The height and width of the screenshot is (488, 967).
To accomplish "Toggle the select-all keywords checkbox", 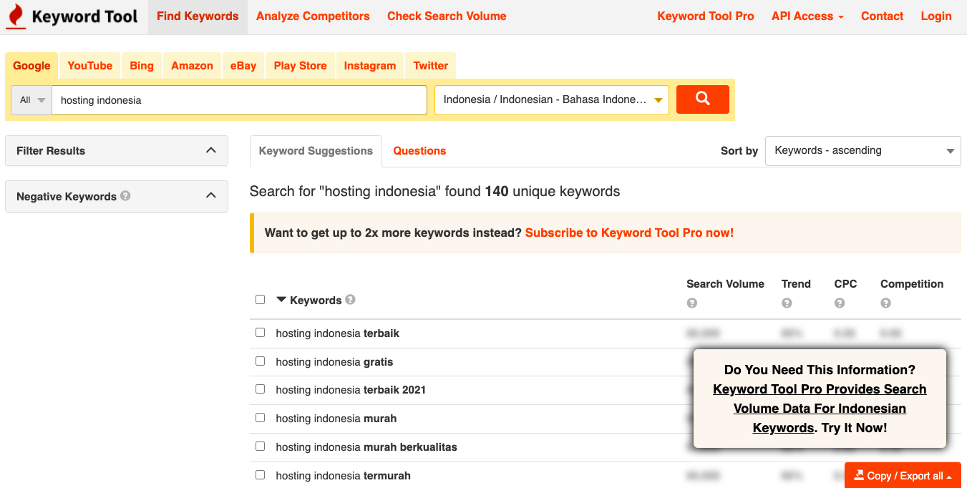I will click(260, 299).
